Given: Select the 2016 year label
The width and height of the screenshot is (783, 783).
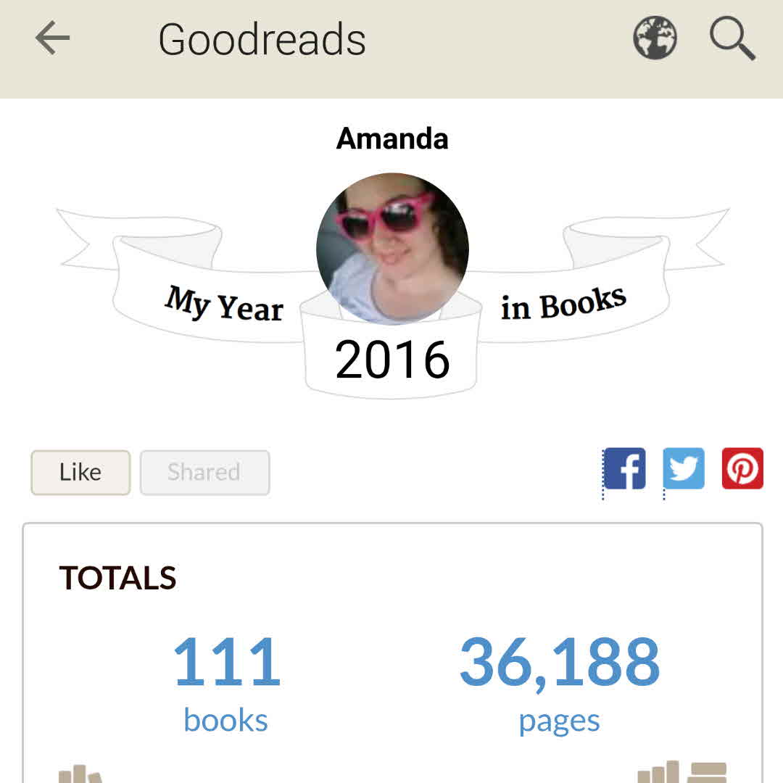Looking at the screenshot, I should (x=392, y=360).
